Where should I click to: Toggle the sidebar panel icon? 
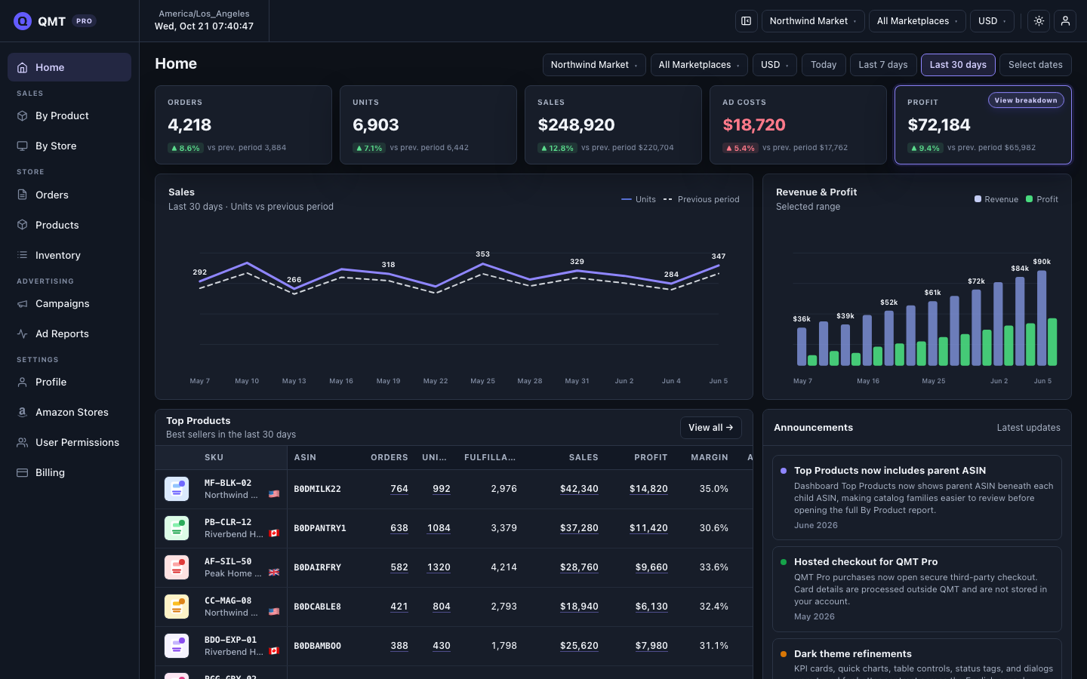tap(746, 21)
